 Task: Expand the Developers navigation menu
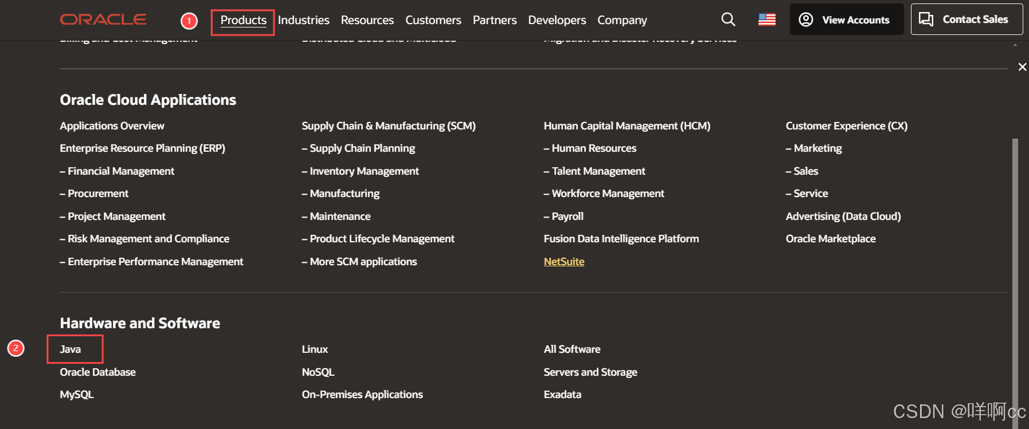pos(557,20)
